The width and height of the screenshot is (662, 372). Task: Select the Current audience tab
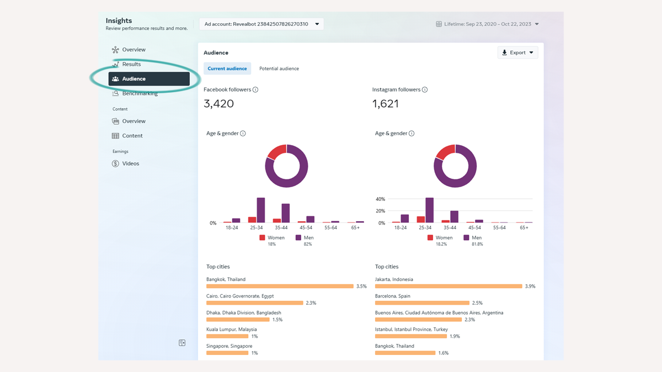(227, 68)
